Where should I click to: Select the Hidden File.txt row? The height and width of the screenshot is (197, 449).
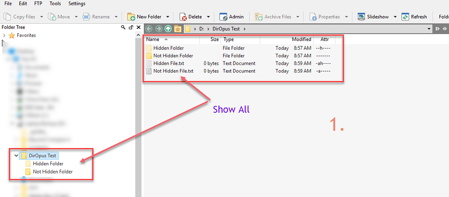[x=239, y=63]
